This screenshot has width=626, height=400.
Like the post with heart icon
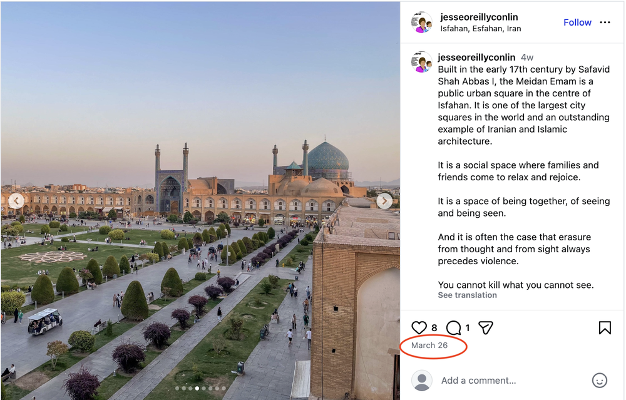(419, 328)
